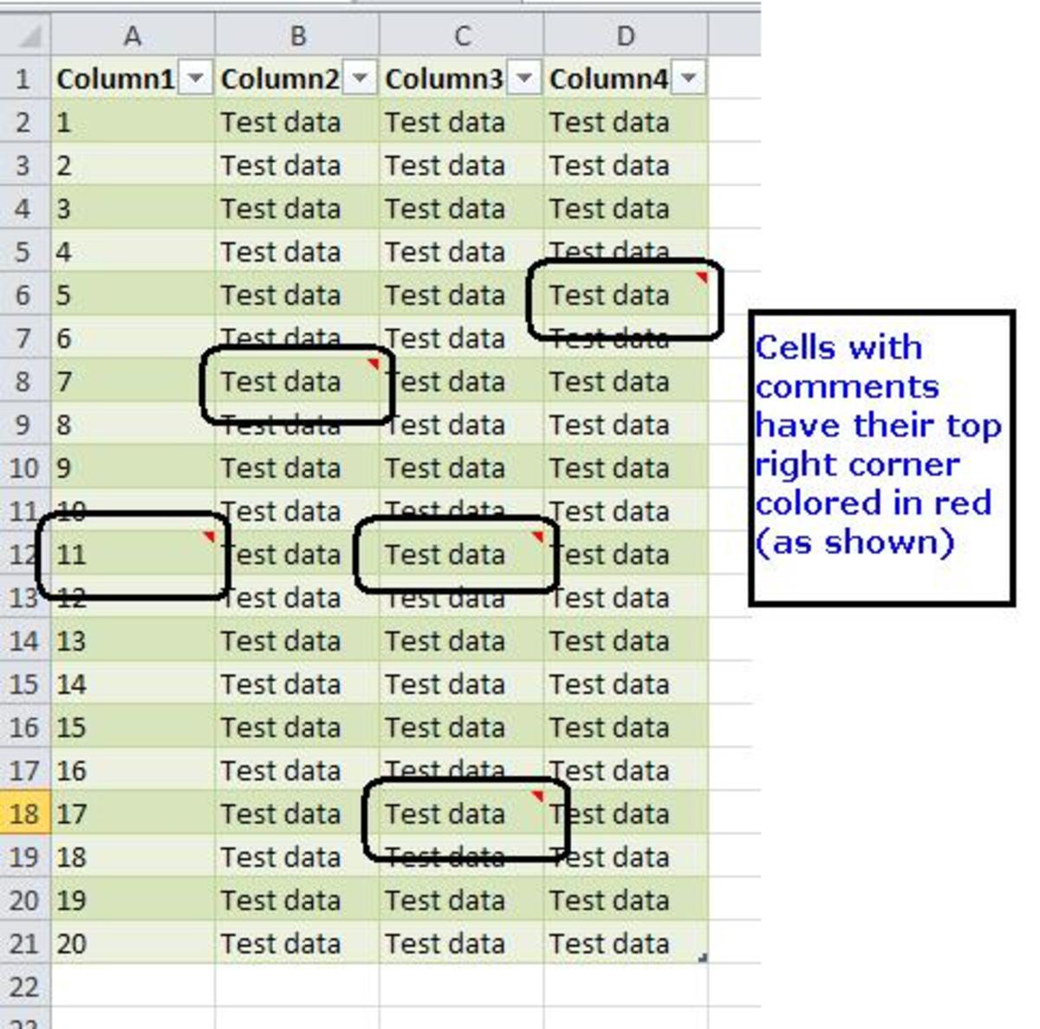Open the Column1 filter dropdown
Viewport: 1040px width, 1029px height.
(196, 79)
